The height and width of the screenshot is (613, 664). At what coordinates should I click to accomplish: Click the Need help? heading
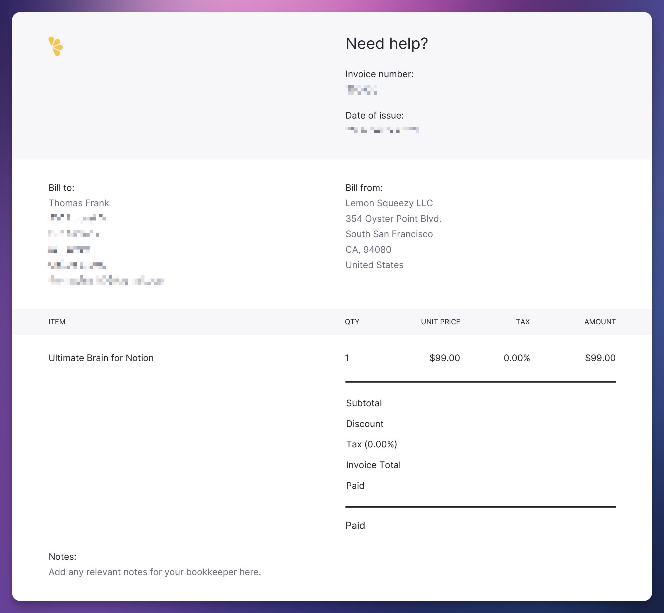point(386,44)
